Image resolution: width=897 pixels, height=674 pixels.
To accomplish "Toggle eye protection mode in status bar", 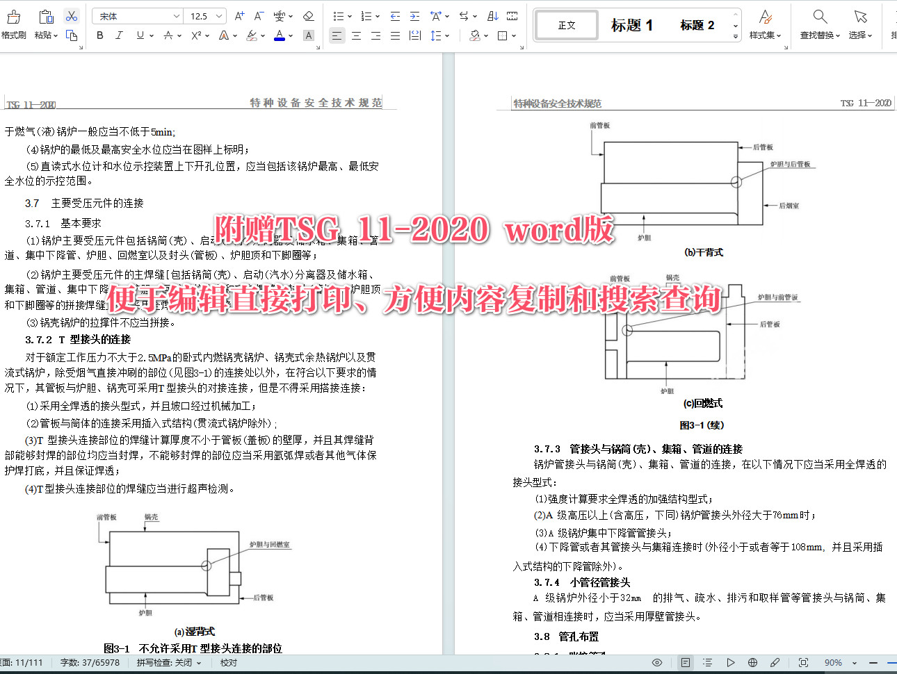I will 657,663.
